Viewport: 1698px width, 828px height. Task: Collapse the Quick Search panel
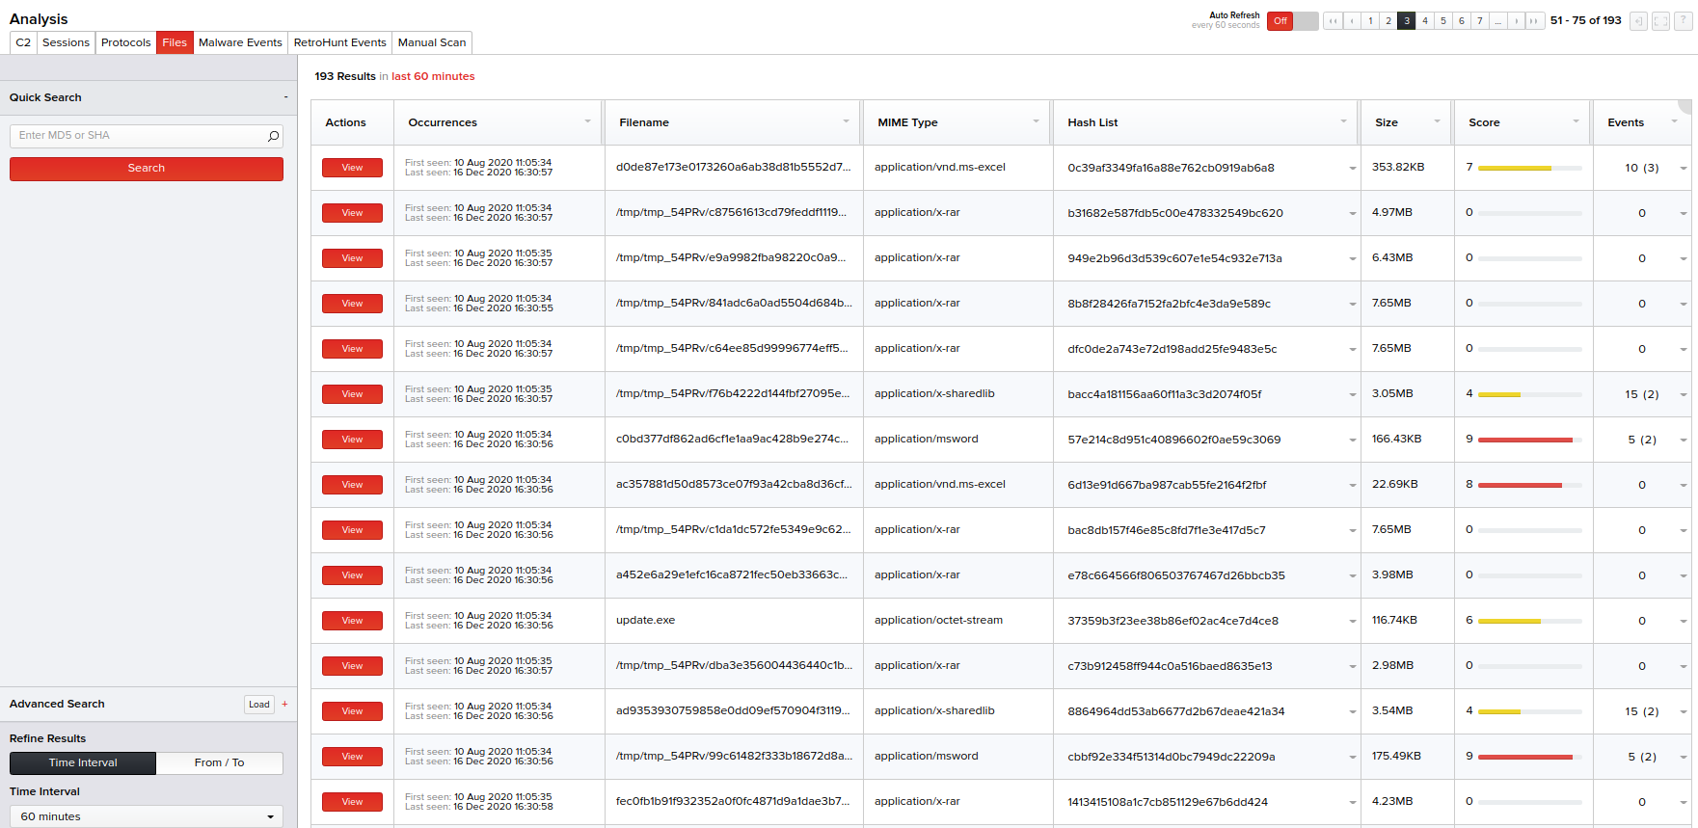(x=285, y=97)
